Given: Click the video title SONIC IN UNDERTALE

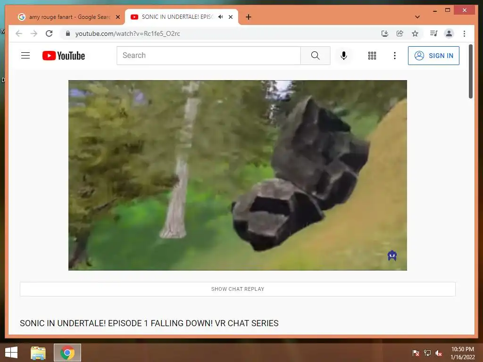Looking at the screenshot, I should point(149,323).
